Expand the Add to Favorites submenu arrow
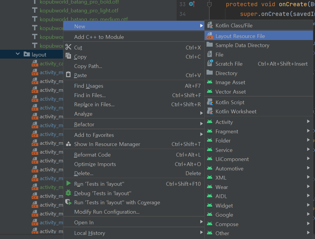This screenshot has height=239, width=315. coord(201,134)
